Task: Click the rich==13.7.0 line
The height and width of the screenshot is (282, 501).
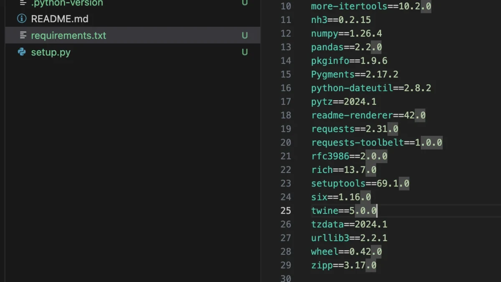Action: point(344,170)
